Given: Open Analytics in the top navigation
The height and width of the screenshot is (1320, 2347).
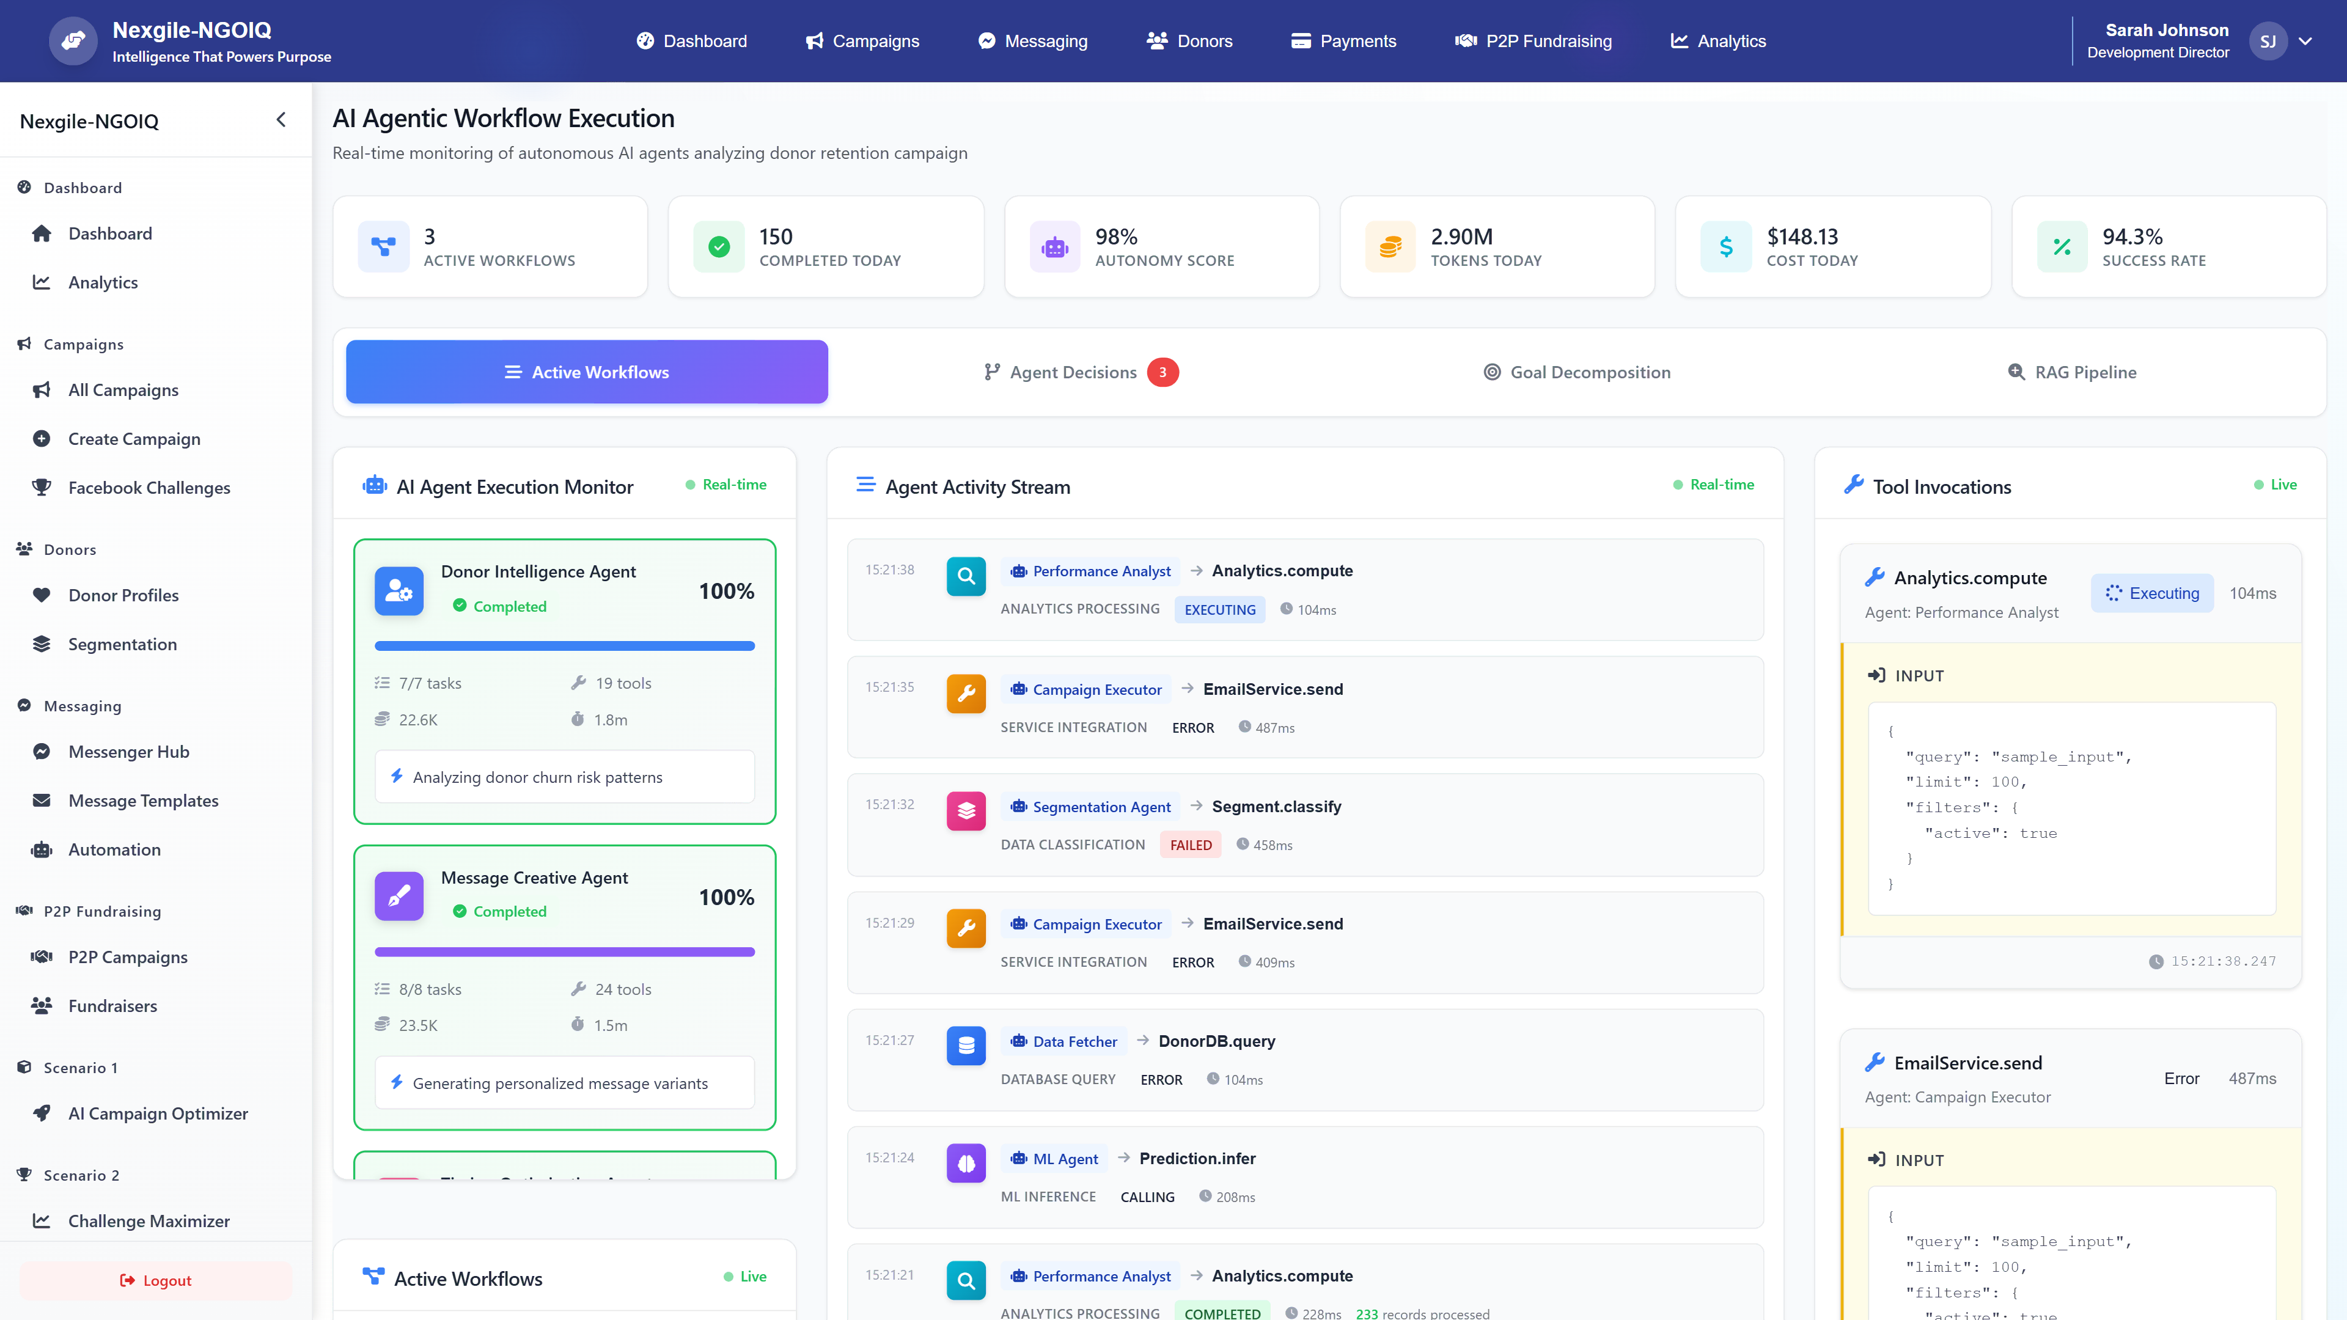Looking at the screenshot, I should [1717, 41].
